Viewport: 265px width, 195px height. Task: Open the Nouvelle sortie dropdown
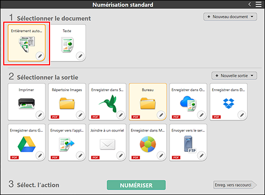coord(234,76)
